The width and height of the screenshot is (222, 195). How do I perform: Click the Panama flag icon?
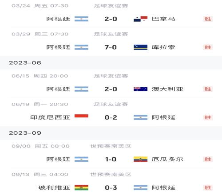point(140,19)
